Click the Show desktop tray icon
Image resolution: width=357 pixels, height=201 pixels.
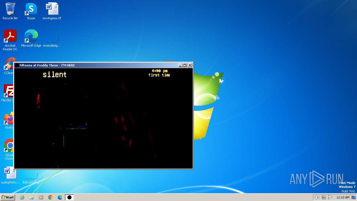point(354,197)
